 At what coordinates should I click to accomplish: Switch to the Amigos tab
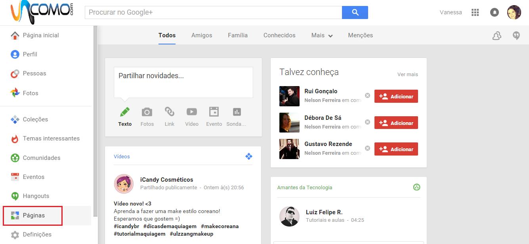tap(202, 35)
